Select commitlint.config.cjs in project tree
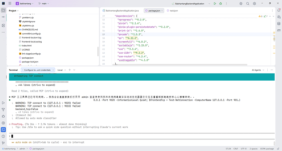Viewport: 282px width, 151px height. pyautogui.click(x=31, y=34)
